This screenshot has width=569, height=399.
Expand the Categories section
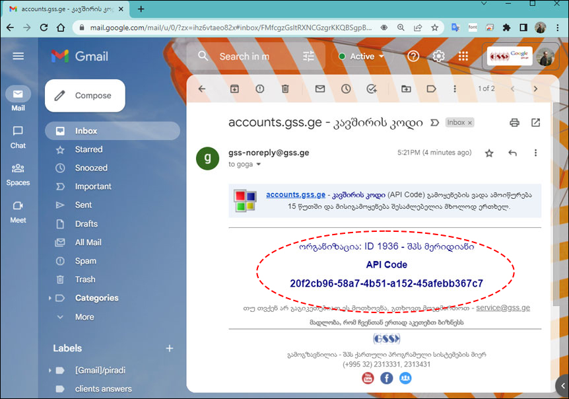(50, 298)
